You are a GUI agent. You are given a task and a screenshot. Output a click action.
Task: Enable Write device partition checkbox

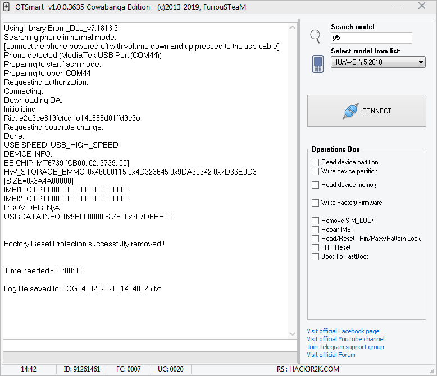(x=315, y=171)
